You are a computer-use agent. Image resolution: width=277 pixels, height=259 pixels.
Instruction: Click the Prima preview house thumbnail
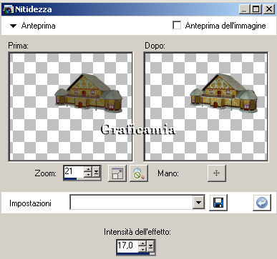[x=89, y=93]
